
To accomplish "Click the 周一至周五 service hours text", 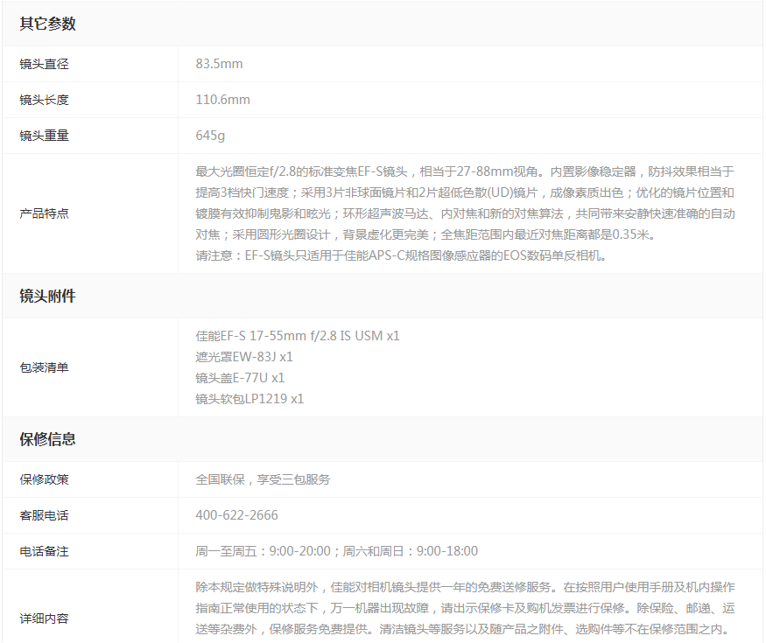I will coord(336,551).
